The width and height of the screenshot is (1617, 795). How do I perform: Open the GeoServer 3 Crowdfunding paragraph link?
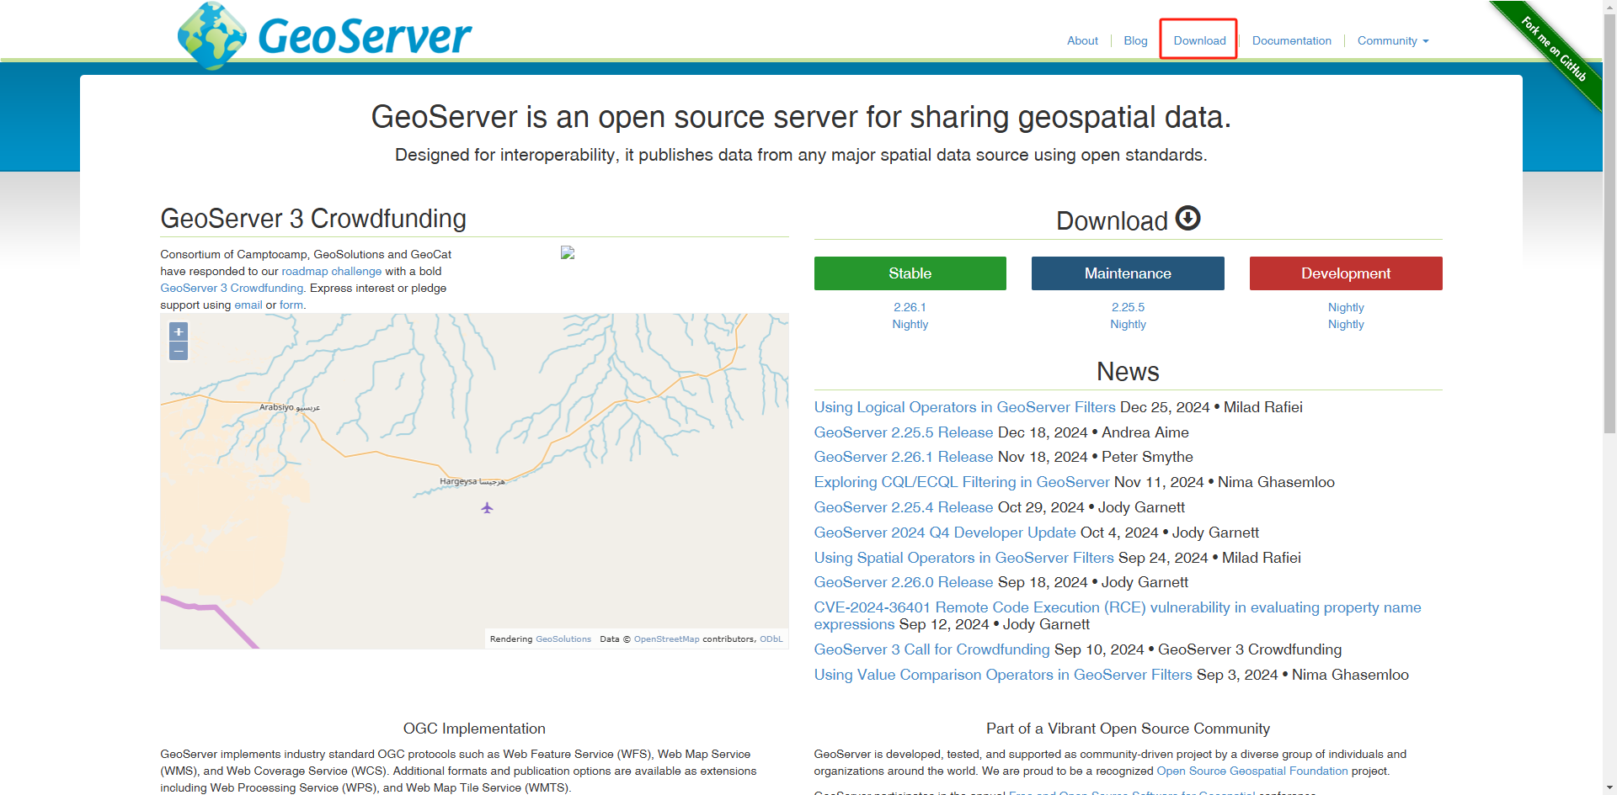tap(232, 288)
